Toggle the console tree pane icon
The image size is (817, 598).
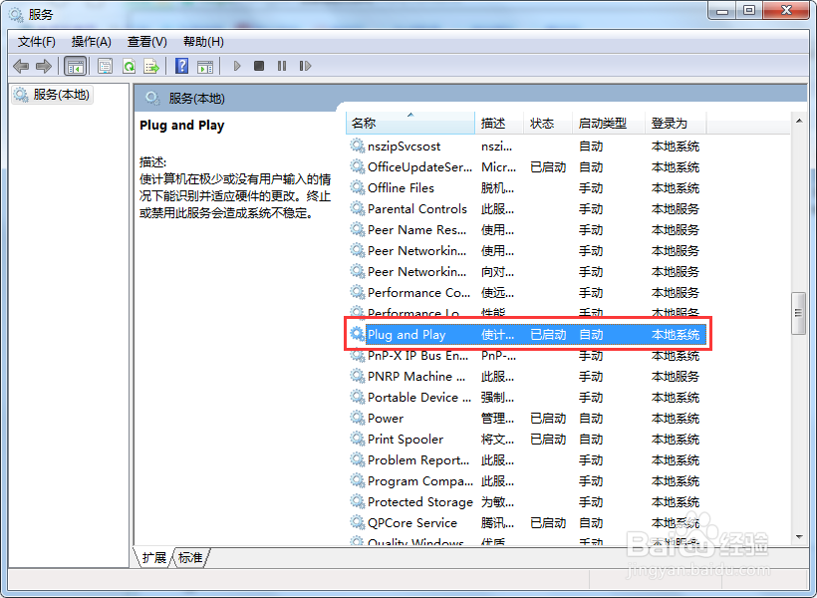tap(75, 66)
